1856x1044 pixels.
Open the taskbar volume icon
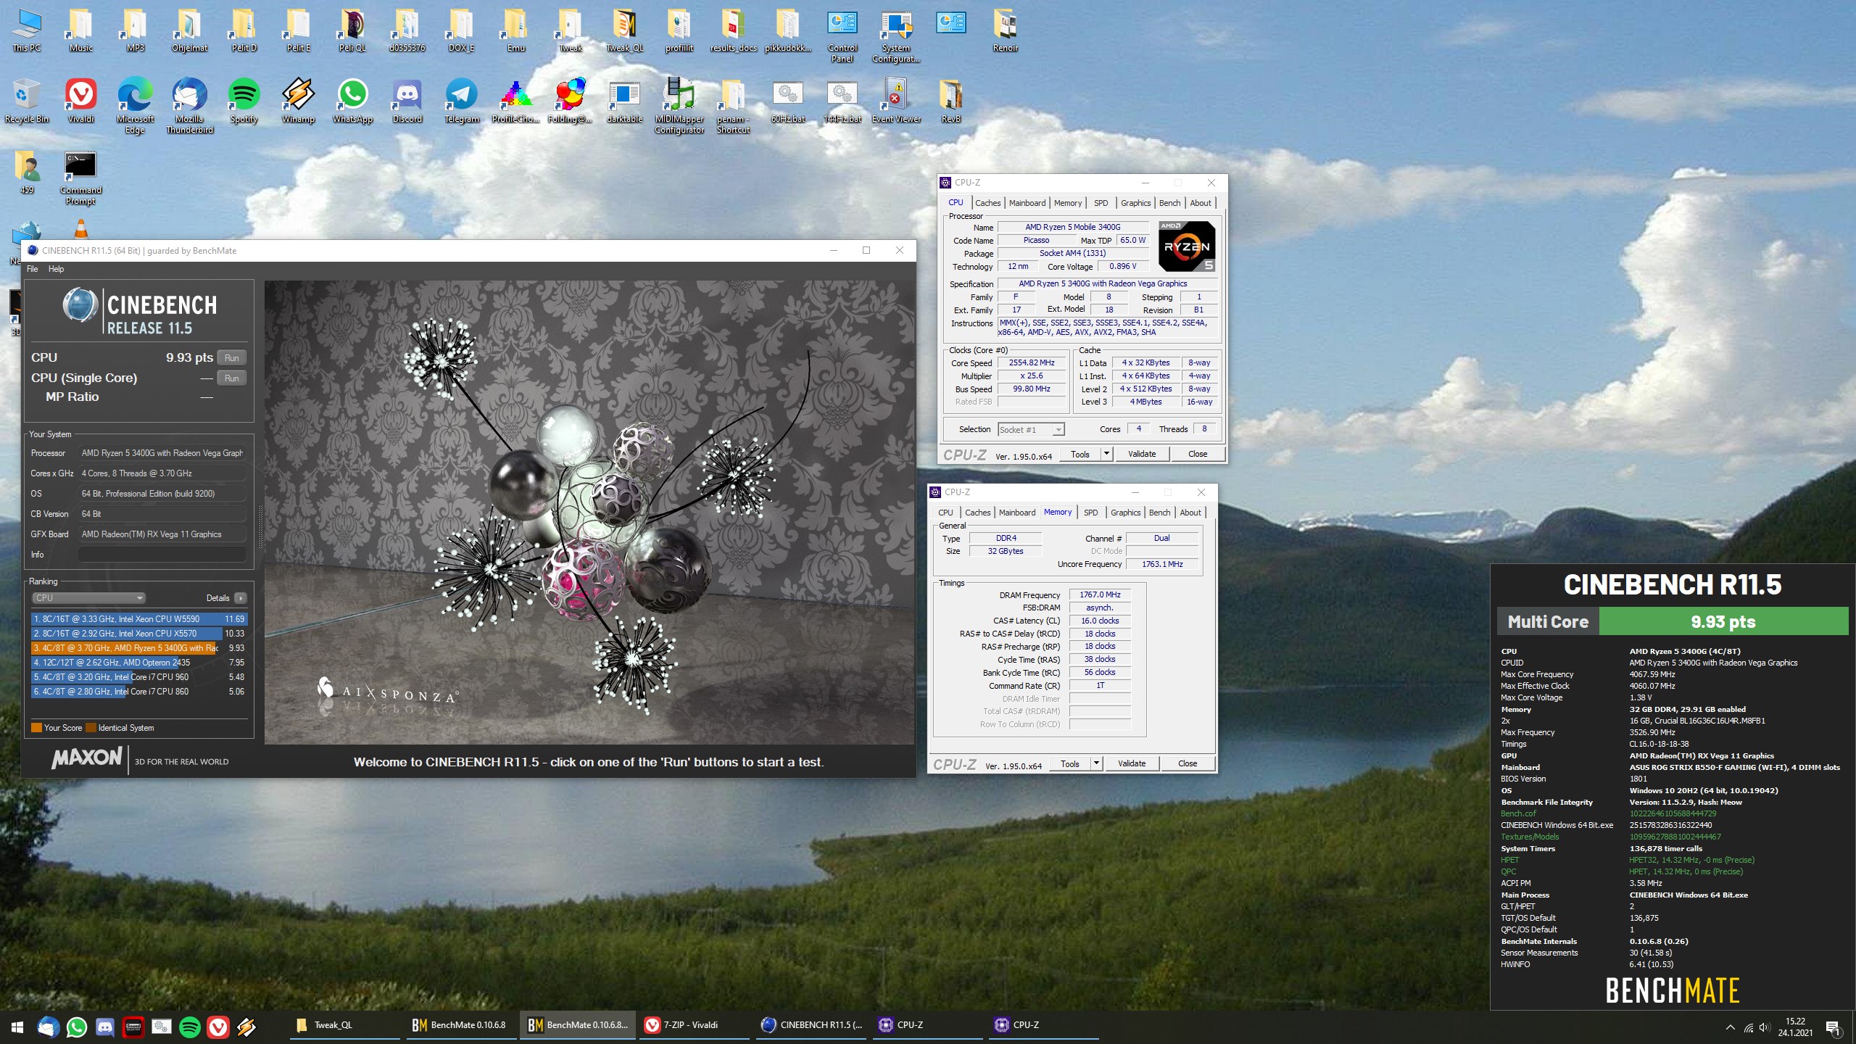[1764, 1027]
